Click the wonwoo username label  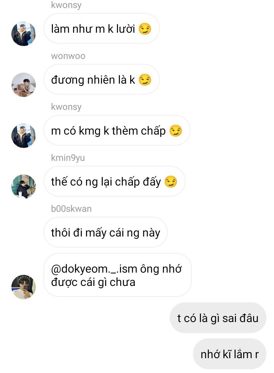tap(68, 56)
